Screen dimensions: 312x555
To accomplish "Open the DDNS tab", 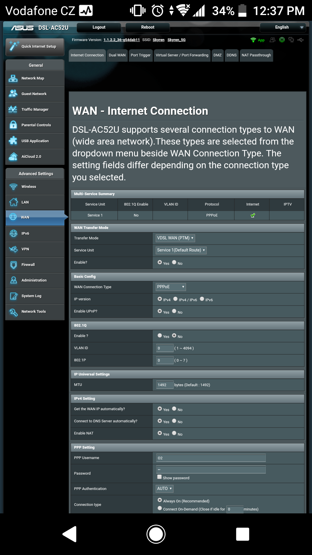I will 231,55.
